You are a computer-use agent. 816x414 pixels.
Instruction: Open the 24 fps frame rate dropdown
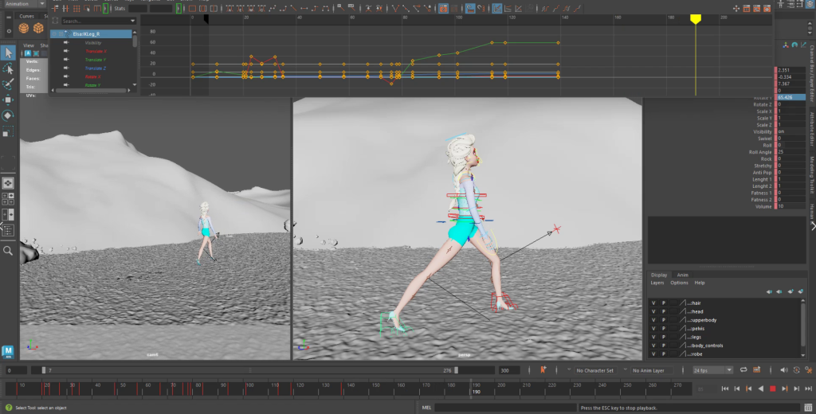(x=729, y=369)
